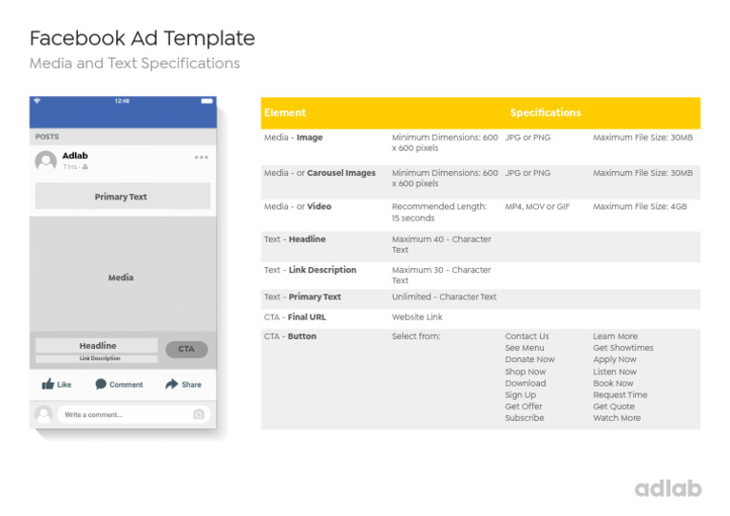Screen dimensions: 730x516
Task: Click Subscribe in CTA options
Action: click(x=525, y=418)
